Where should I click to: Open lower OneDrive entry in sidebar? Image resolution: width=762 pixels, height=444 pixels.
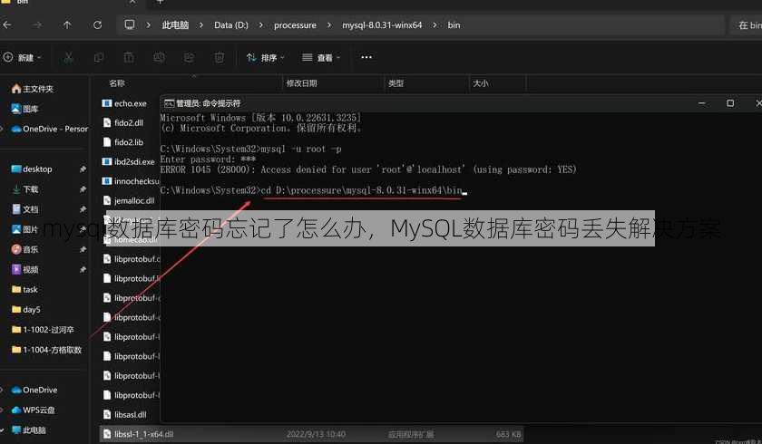(34, 390)
